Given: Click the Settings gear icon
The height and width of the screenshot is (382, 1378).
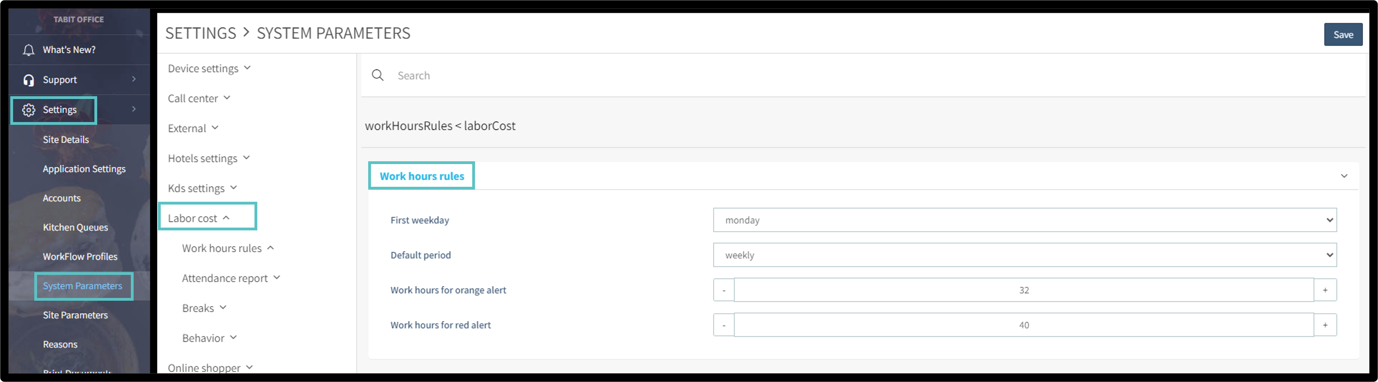Looking at the screenshot, I should click(x=28, y=110).
